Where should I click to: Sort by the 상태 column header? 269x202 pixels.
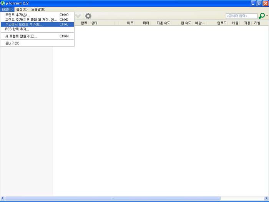(x=94, y=23)
